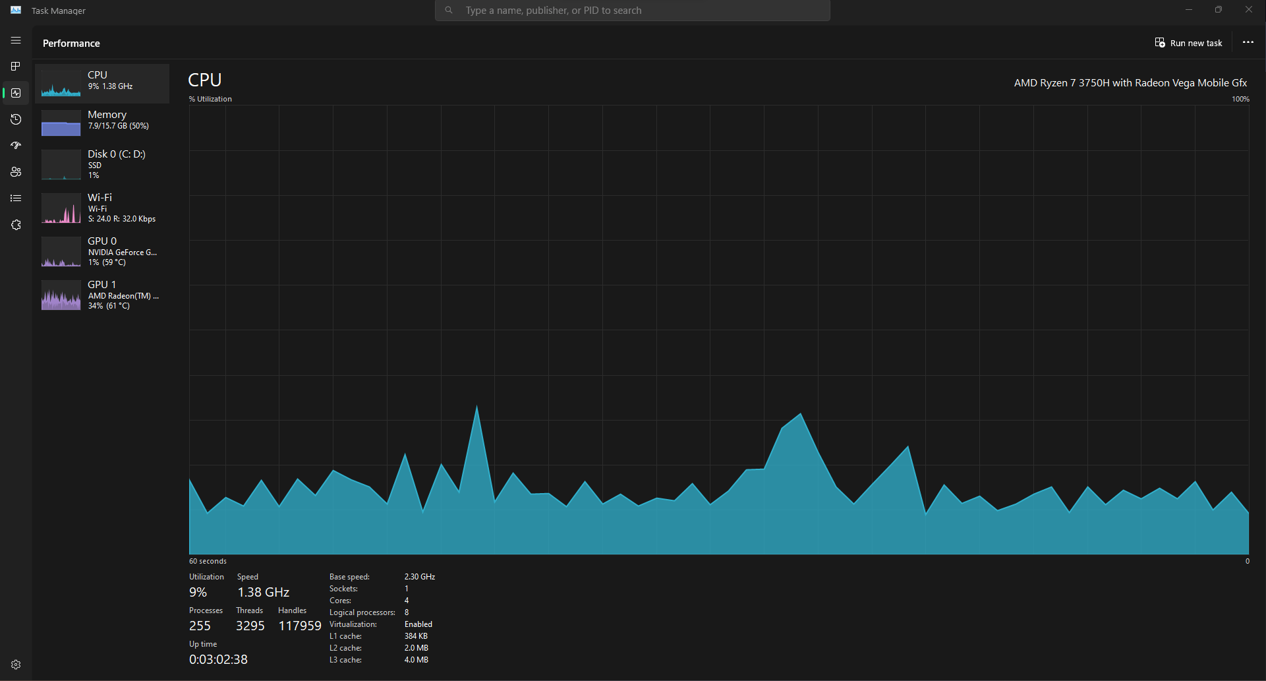Open the Startup apps page icon

click(16, 145)
